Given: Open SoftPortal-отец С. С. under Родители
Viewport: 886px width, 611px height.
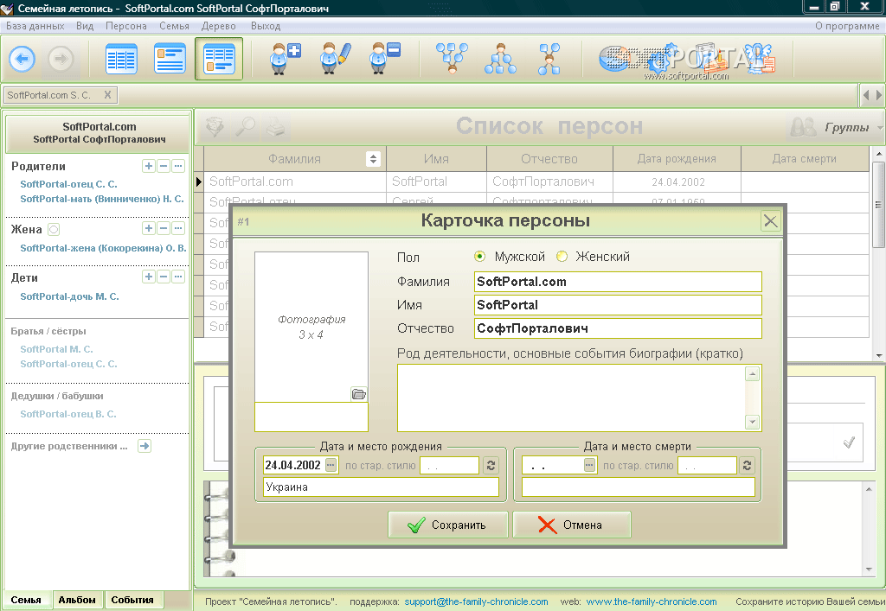Looking at the screenshot, I should pyautogui.click(x=68, y=184).
